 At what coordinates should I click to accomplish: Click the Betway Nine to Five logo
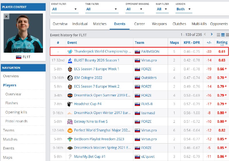pyautogui.click(x=70, y=121)
